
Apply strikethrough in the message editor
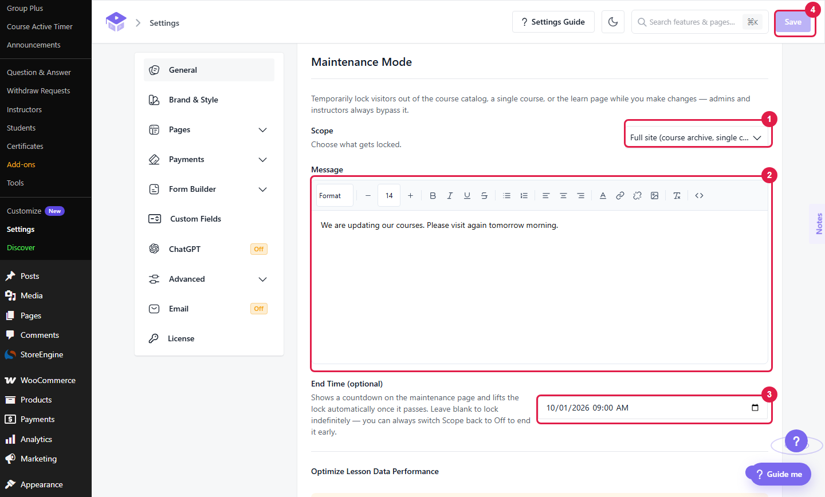click(x=485, y=196)
